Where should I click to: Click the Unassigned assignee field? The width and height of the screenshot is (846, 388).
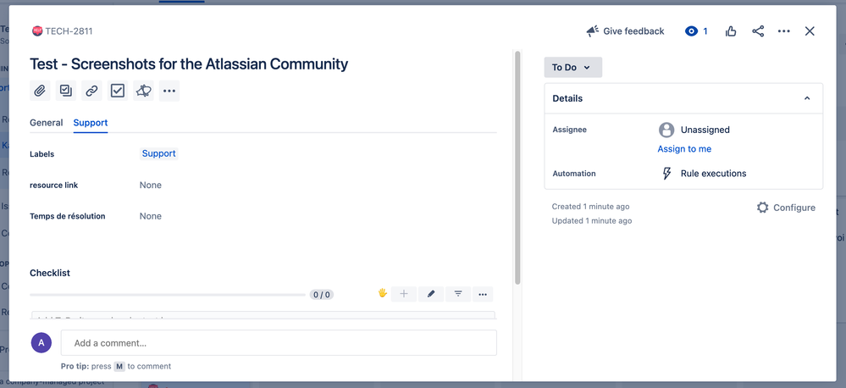tap(694, 130)
